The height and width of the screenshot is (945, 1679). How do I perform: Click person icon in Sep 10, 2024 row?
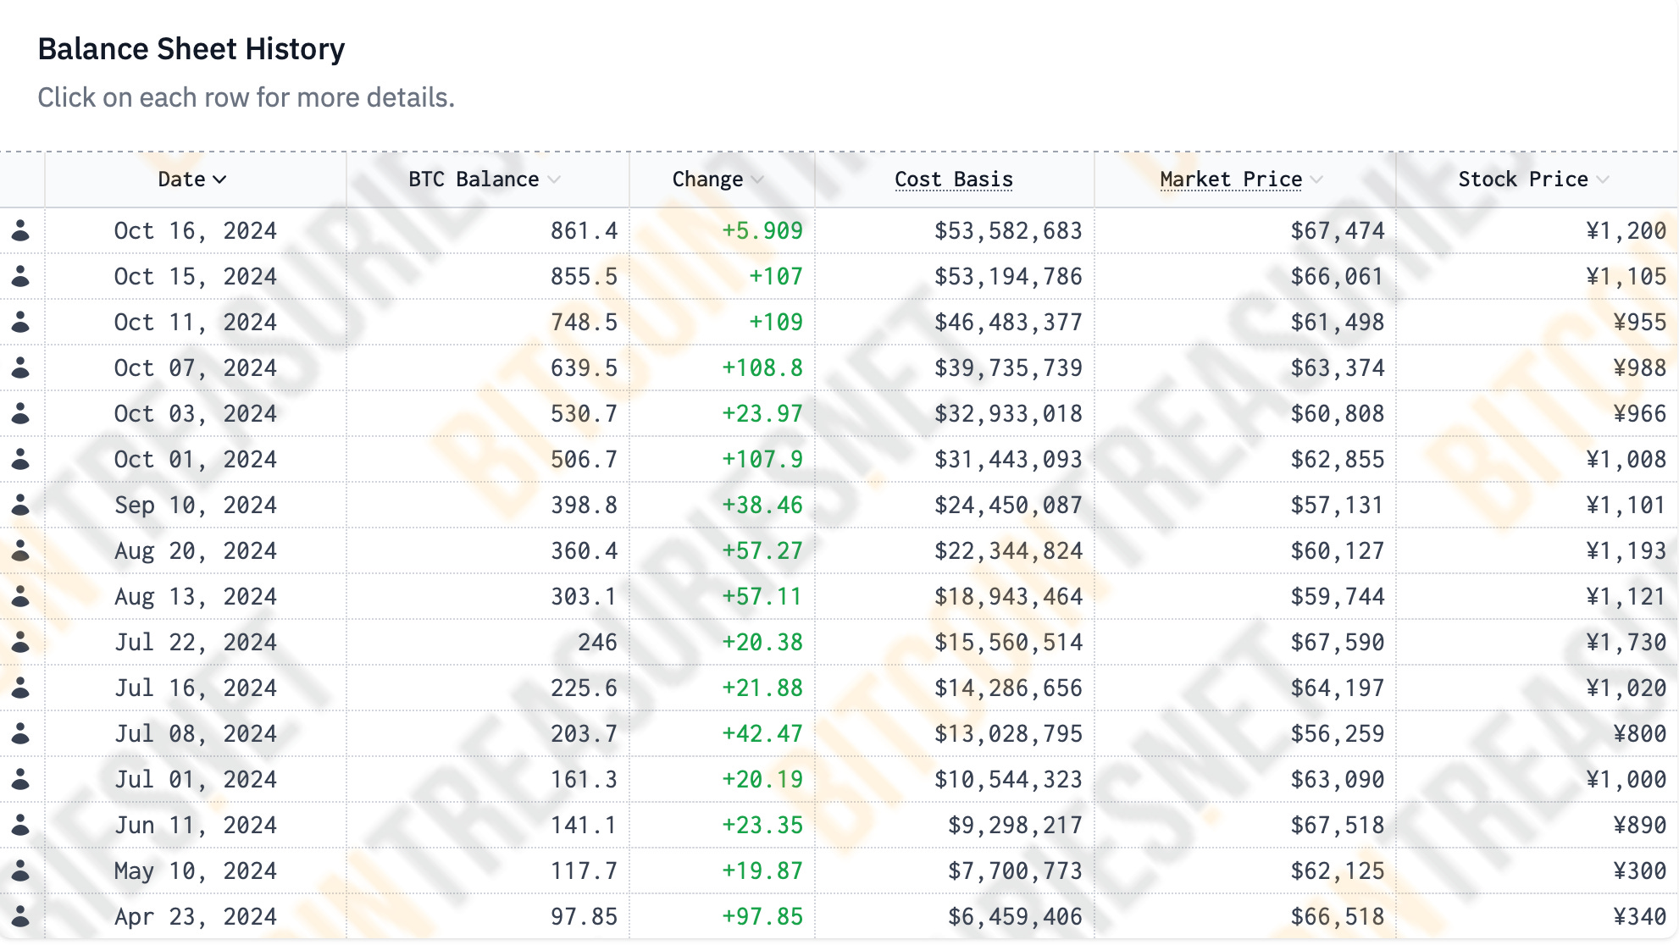21,505
